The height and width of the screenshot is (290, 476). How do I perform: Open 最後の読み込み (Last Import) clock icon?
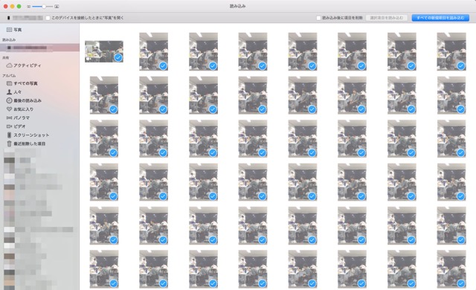click(9, 100)
